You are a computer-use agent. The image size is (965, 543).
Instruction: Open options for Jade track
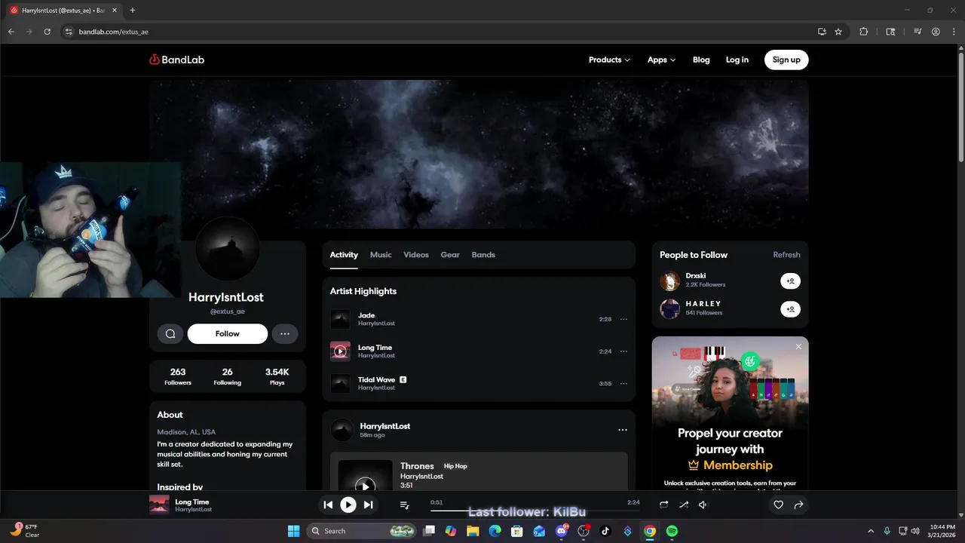(623, 319)
